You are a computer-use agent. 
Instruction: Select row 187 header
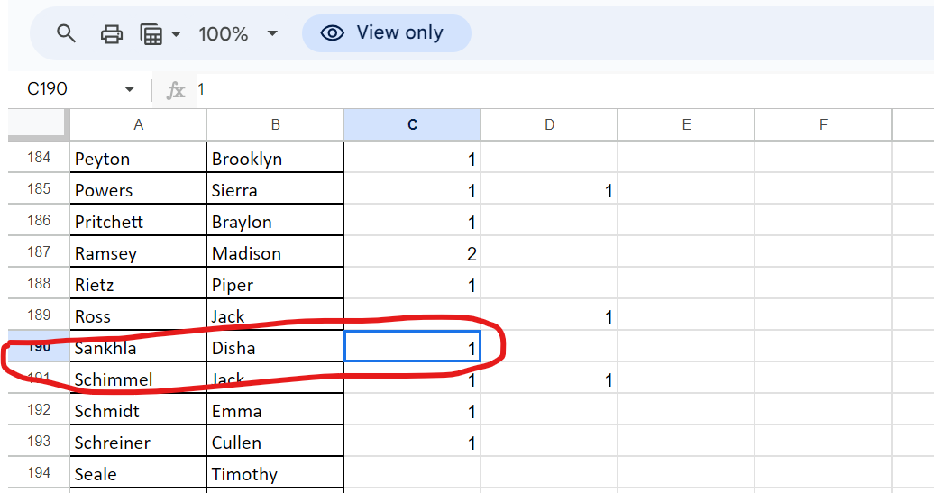coord(39,252)
